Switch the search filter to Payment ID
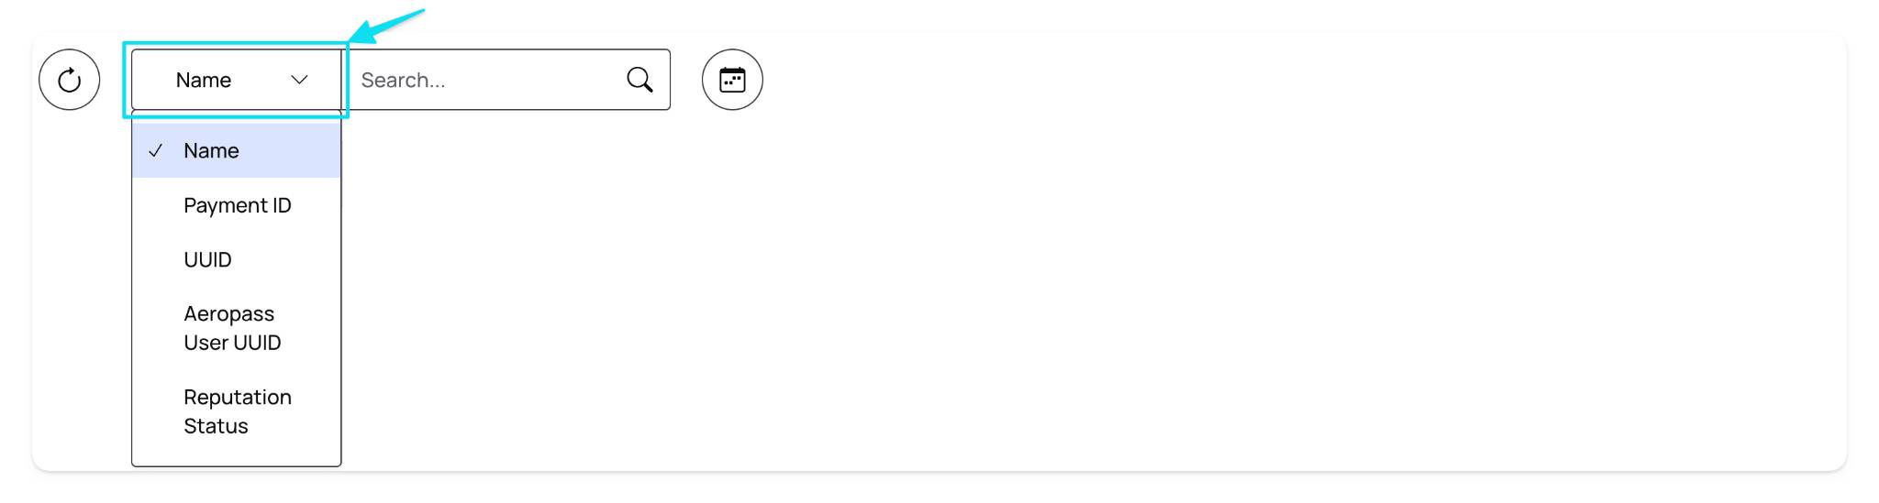The image size is (1879, 503). [237, 205]
